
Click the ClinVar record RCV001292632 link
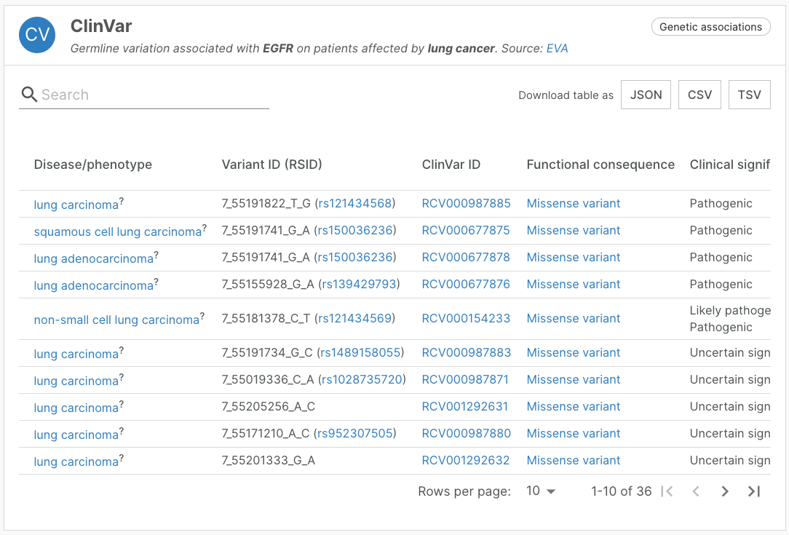465,461
